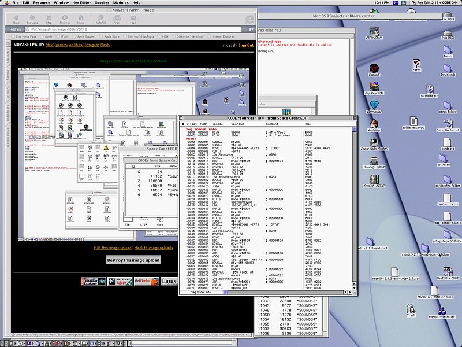
Task: Select the SimCity 3000 desktop icon
Action: click(x=374, y=179)
